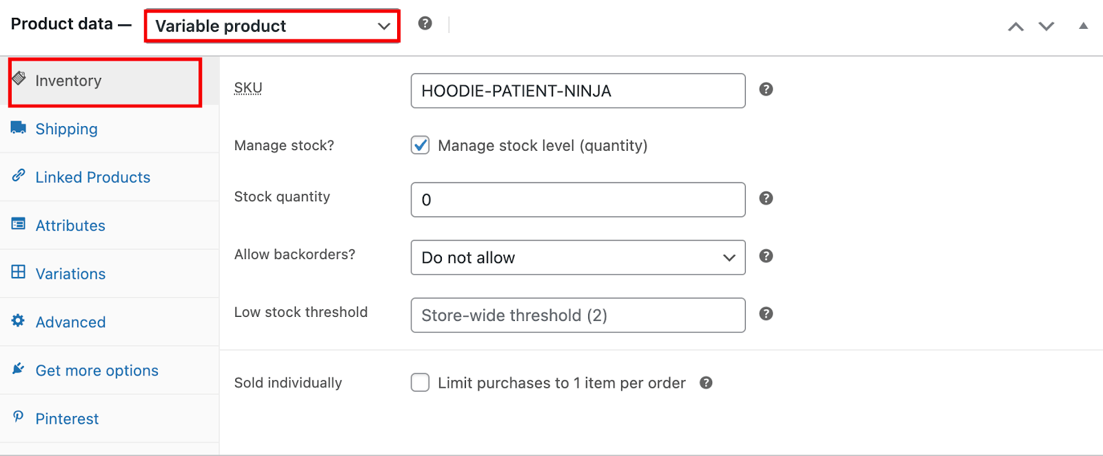
Task: Open the Variable product type dropdown
Action: (x=271, y=25)
